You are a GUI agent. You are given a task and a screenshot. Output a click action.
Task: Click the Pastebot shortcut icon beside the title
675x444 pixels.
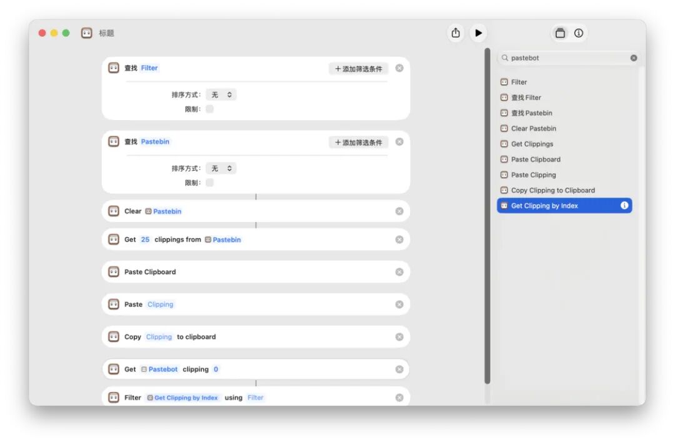[86, 33]
